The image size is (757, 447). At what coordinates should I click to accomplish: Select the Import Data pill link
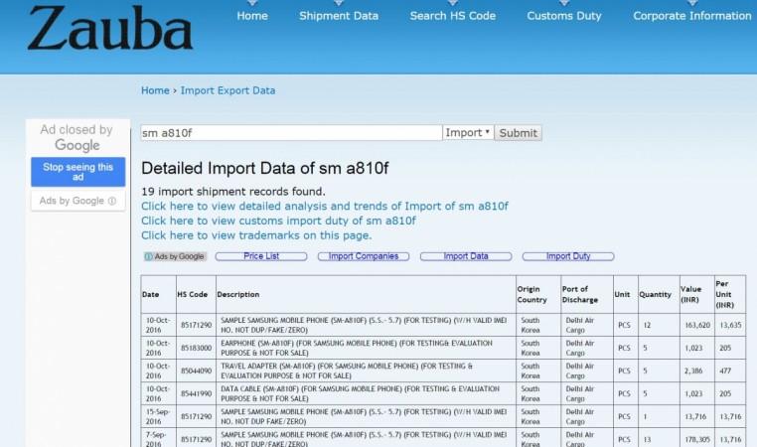tap(466, 256)
